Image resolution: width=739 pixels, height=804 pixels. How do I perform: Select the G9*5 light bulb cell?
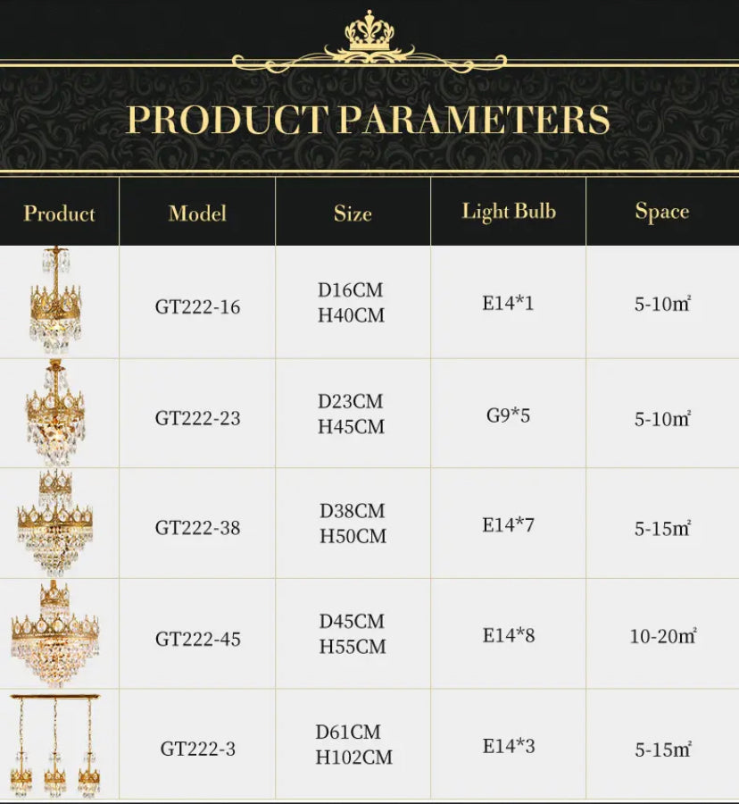[509, 415]
